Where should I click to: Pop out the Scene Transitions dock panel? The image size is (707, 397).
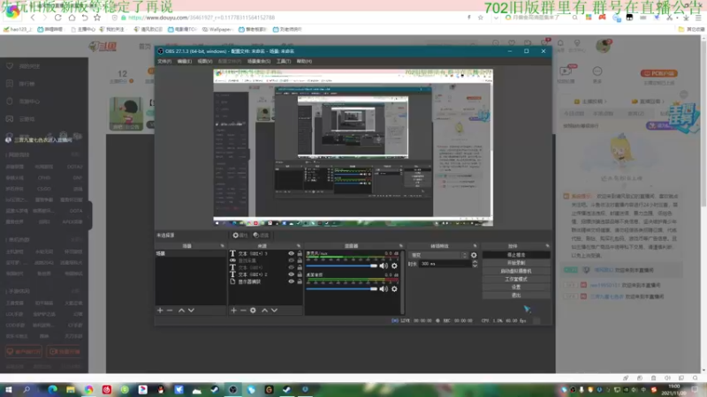(475, 246)
